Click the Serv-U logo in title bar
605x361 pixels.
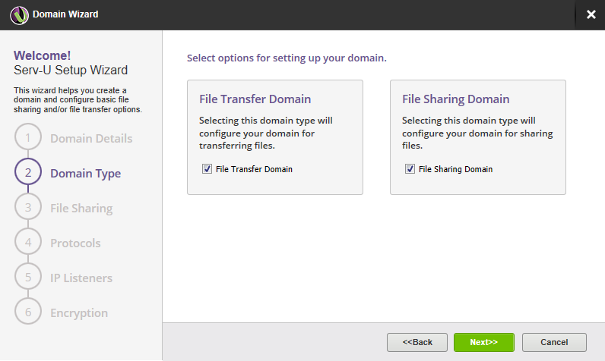[x=19, y=14]
